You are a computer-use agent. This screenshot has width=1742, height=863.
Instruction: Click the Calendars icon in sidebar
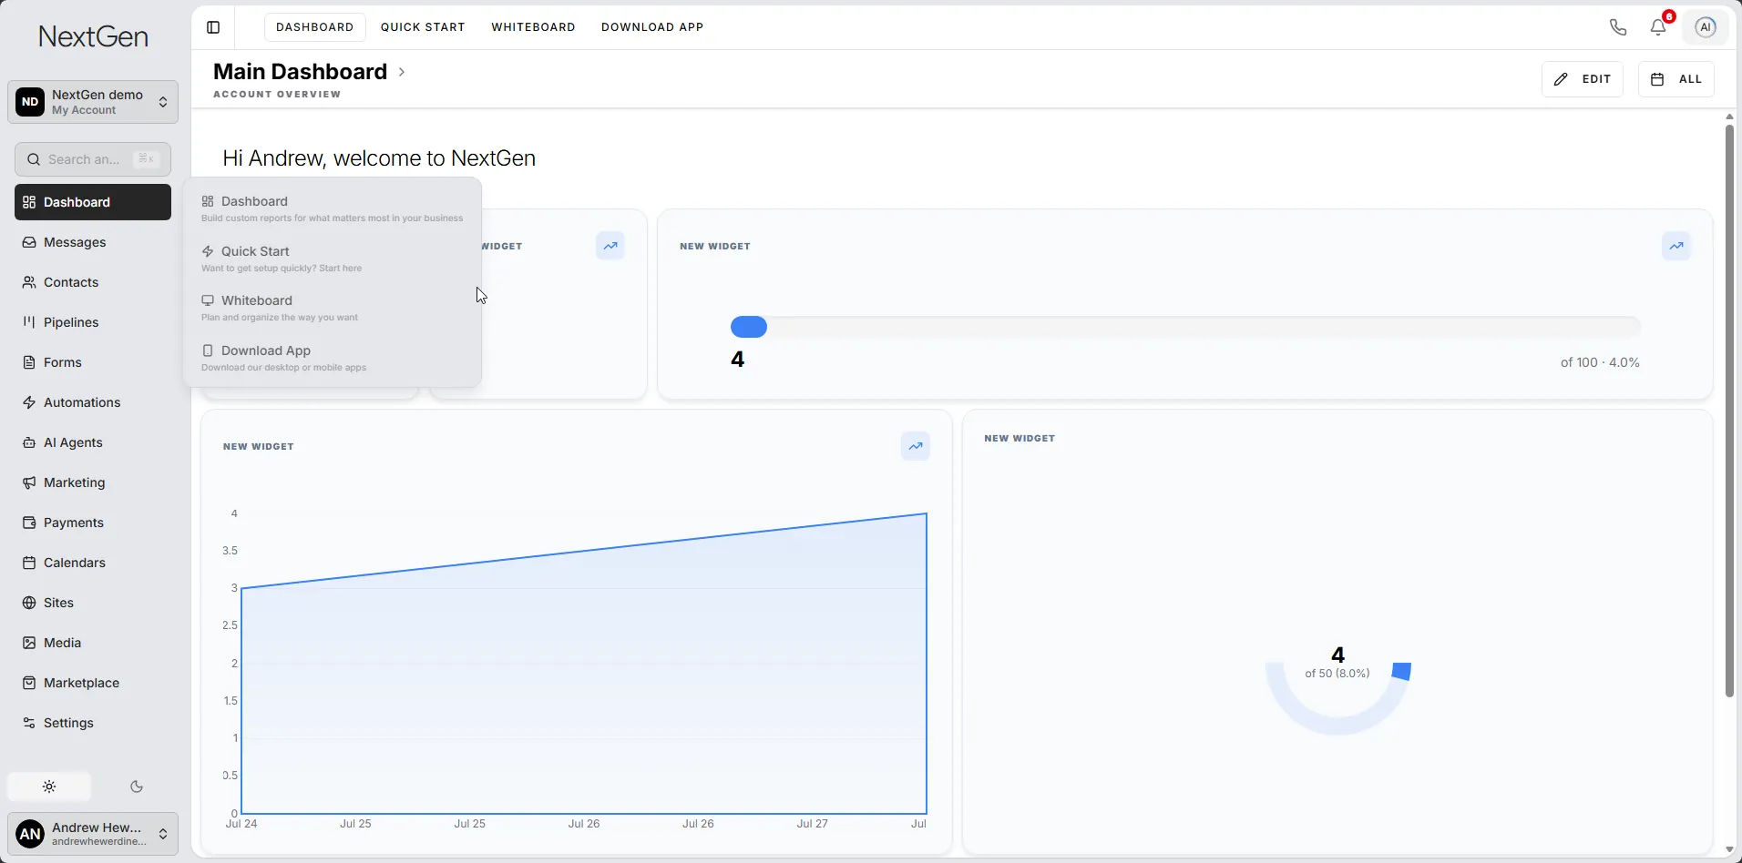click(29, 563)
